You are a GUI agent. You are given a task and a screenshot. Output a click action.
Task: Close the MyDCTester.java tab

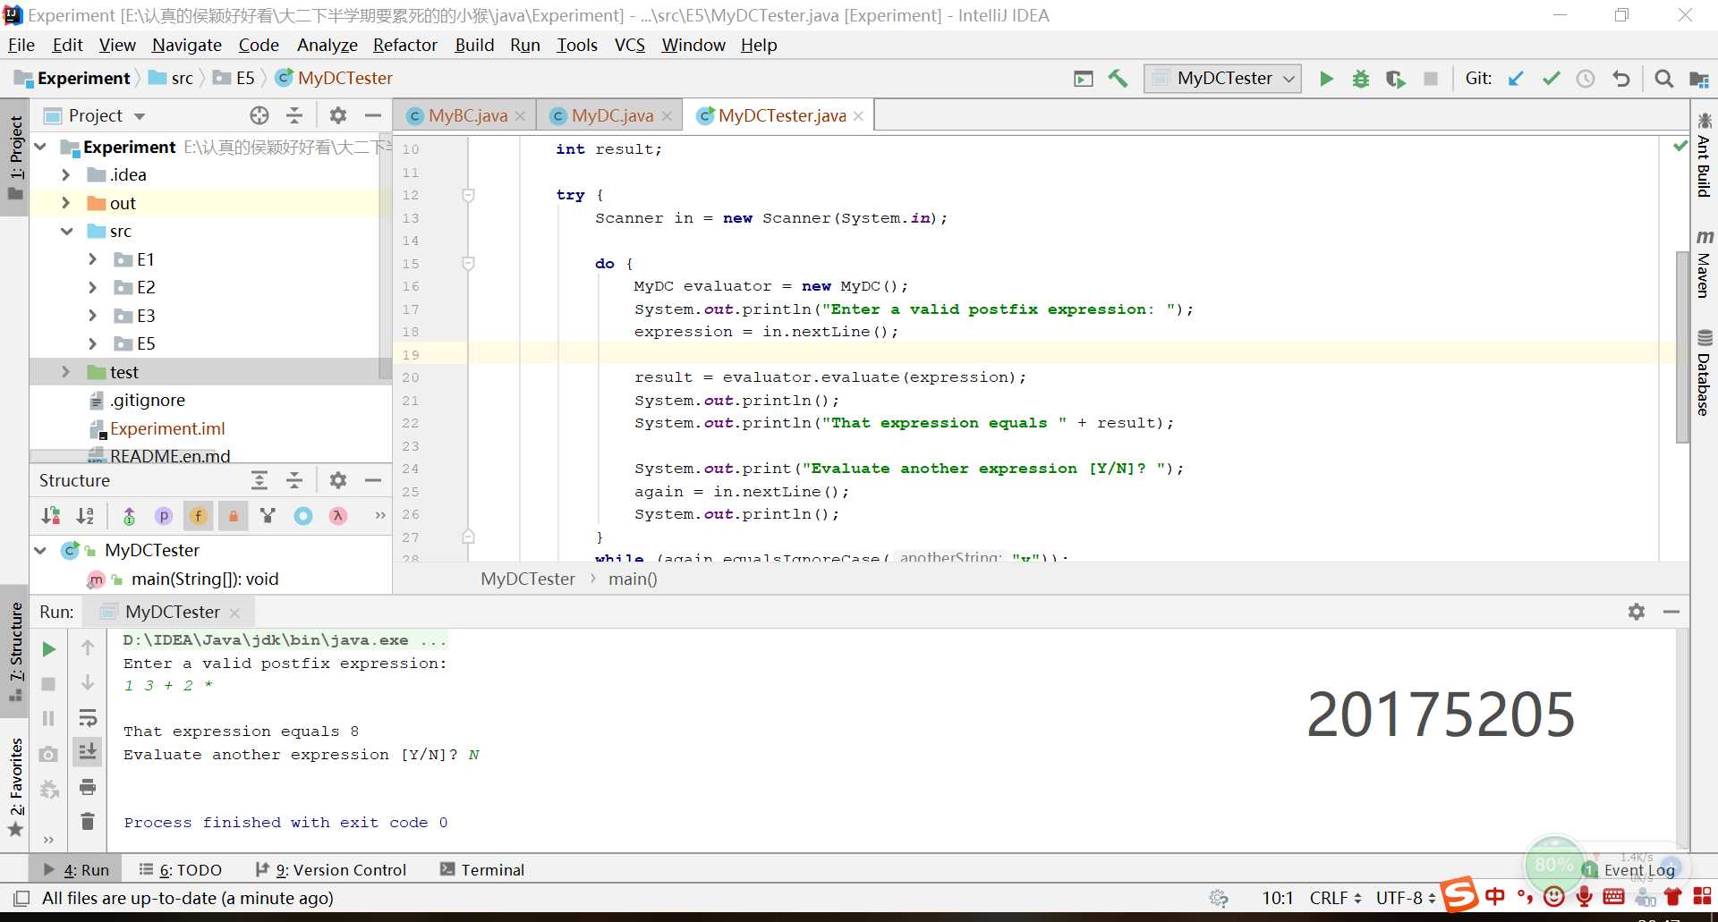pos(858,116)
